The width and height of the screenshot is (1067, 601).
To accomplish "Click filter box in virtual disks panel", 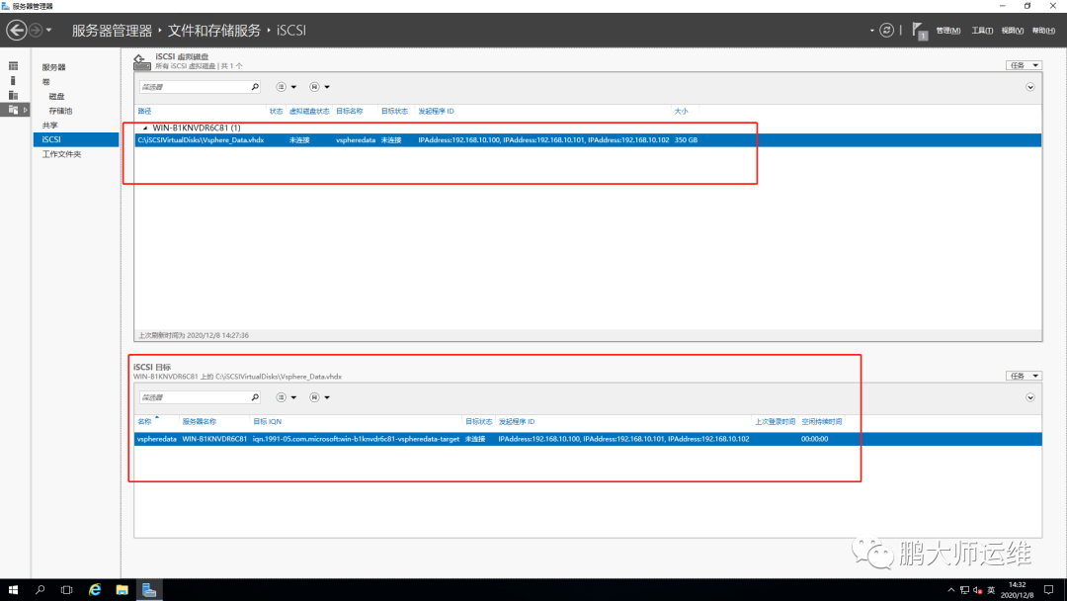I will pos(194,87).
